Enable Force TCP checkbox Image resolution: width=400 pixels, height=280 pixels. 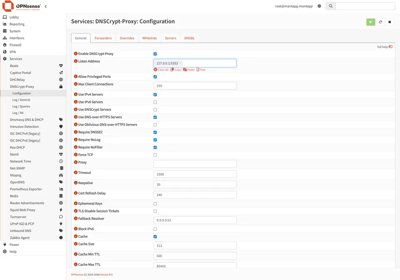click(x=155, y=155)
